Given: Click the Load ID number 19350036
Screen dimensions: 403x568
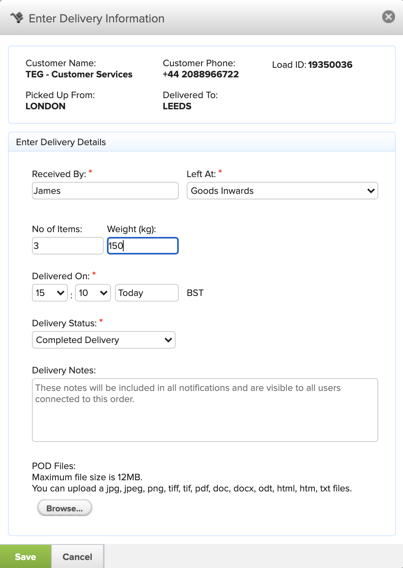Looking at the screenshot, I should 330,65.
